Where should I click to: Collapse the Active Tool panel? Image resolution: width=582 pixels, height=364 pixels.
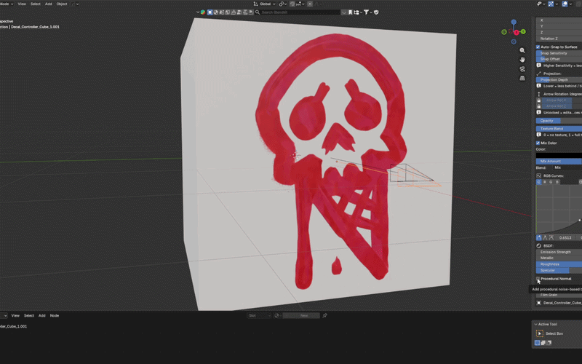point(535,324)
